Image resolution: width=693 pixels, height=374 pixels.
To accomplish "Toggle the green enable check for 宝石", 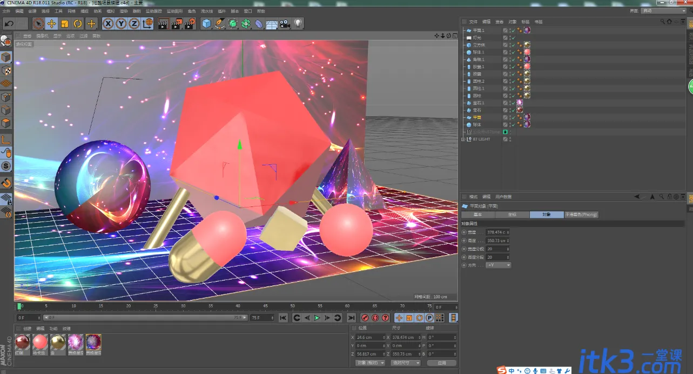I will tap(513, 110).
